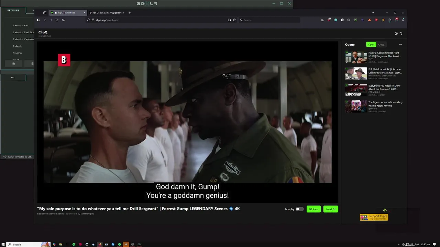Close the ClipQ browser tab
Viewport: 440px width, 247px height.
click(x=85, y=13)
